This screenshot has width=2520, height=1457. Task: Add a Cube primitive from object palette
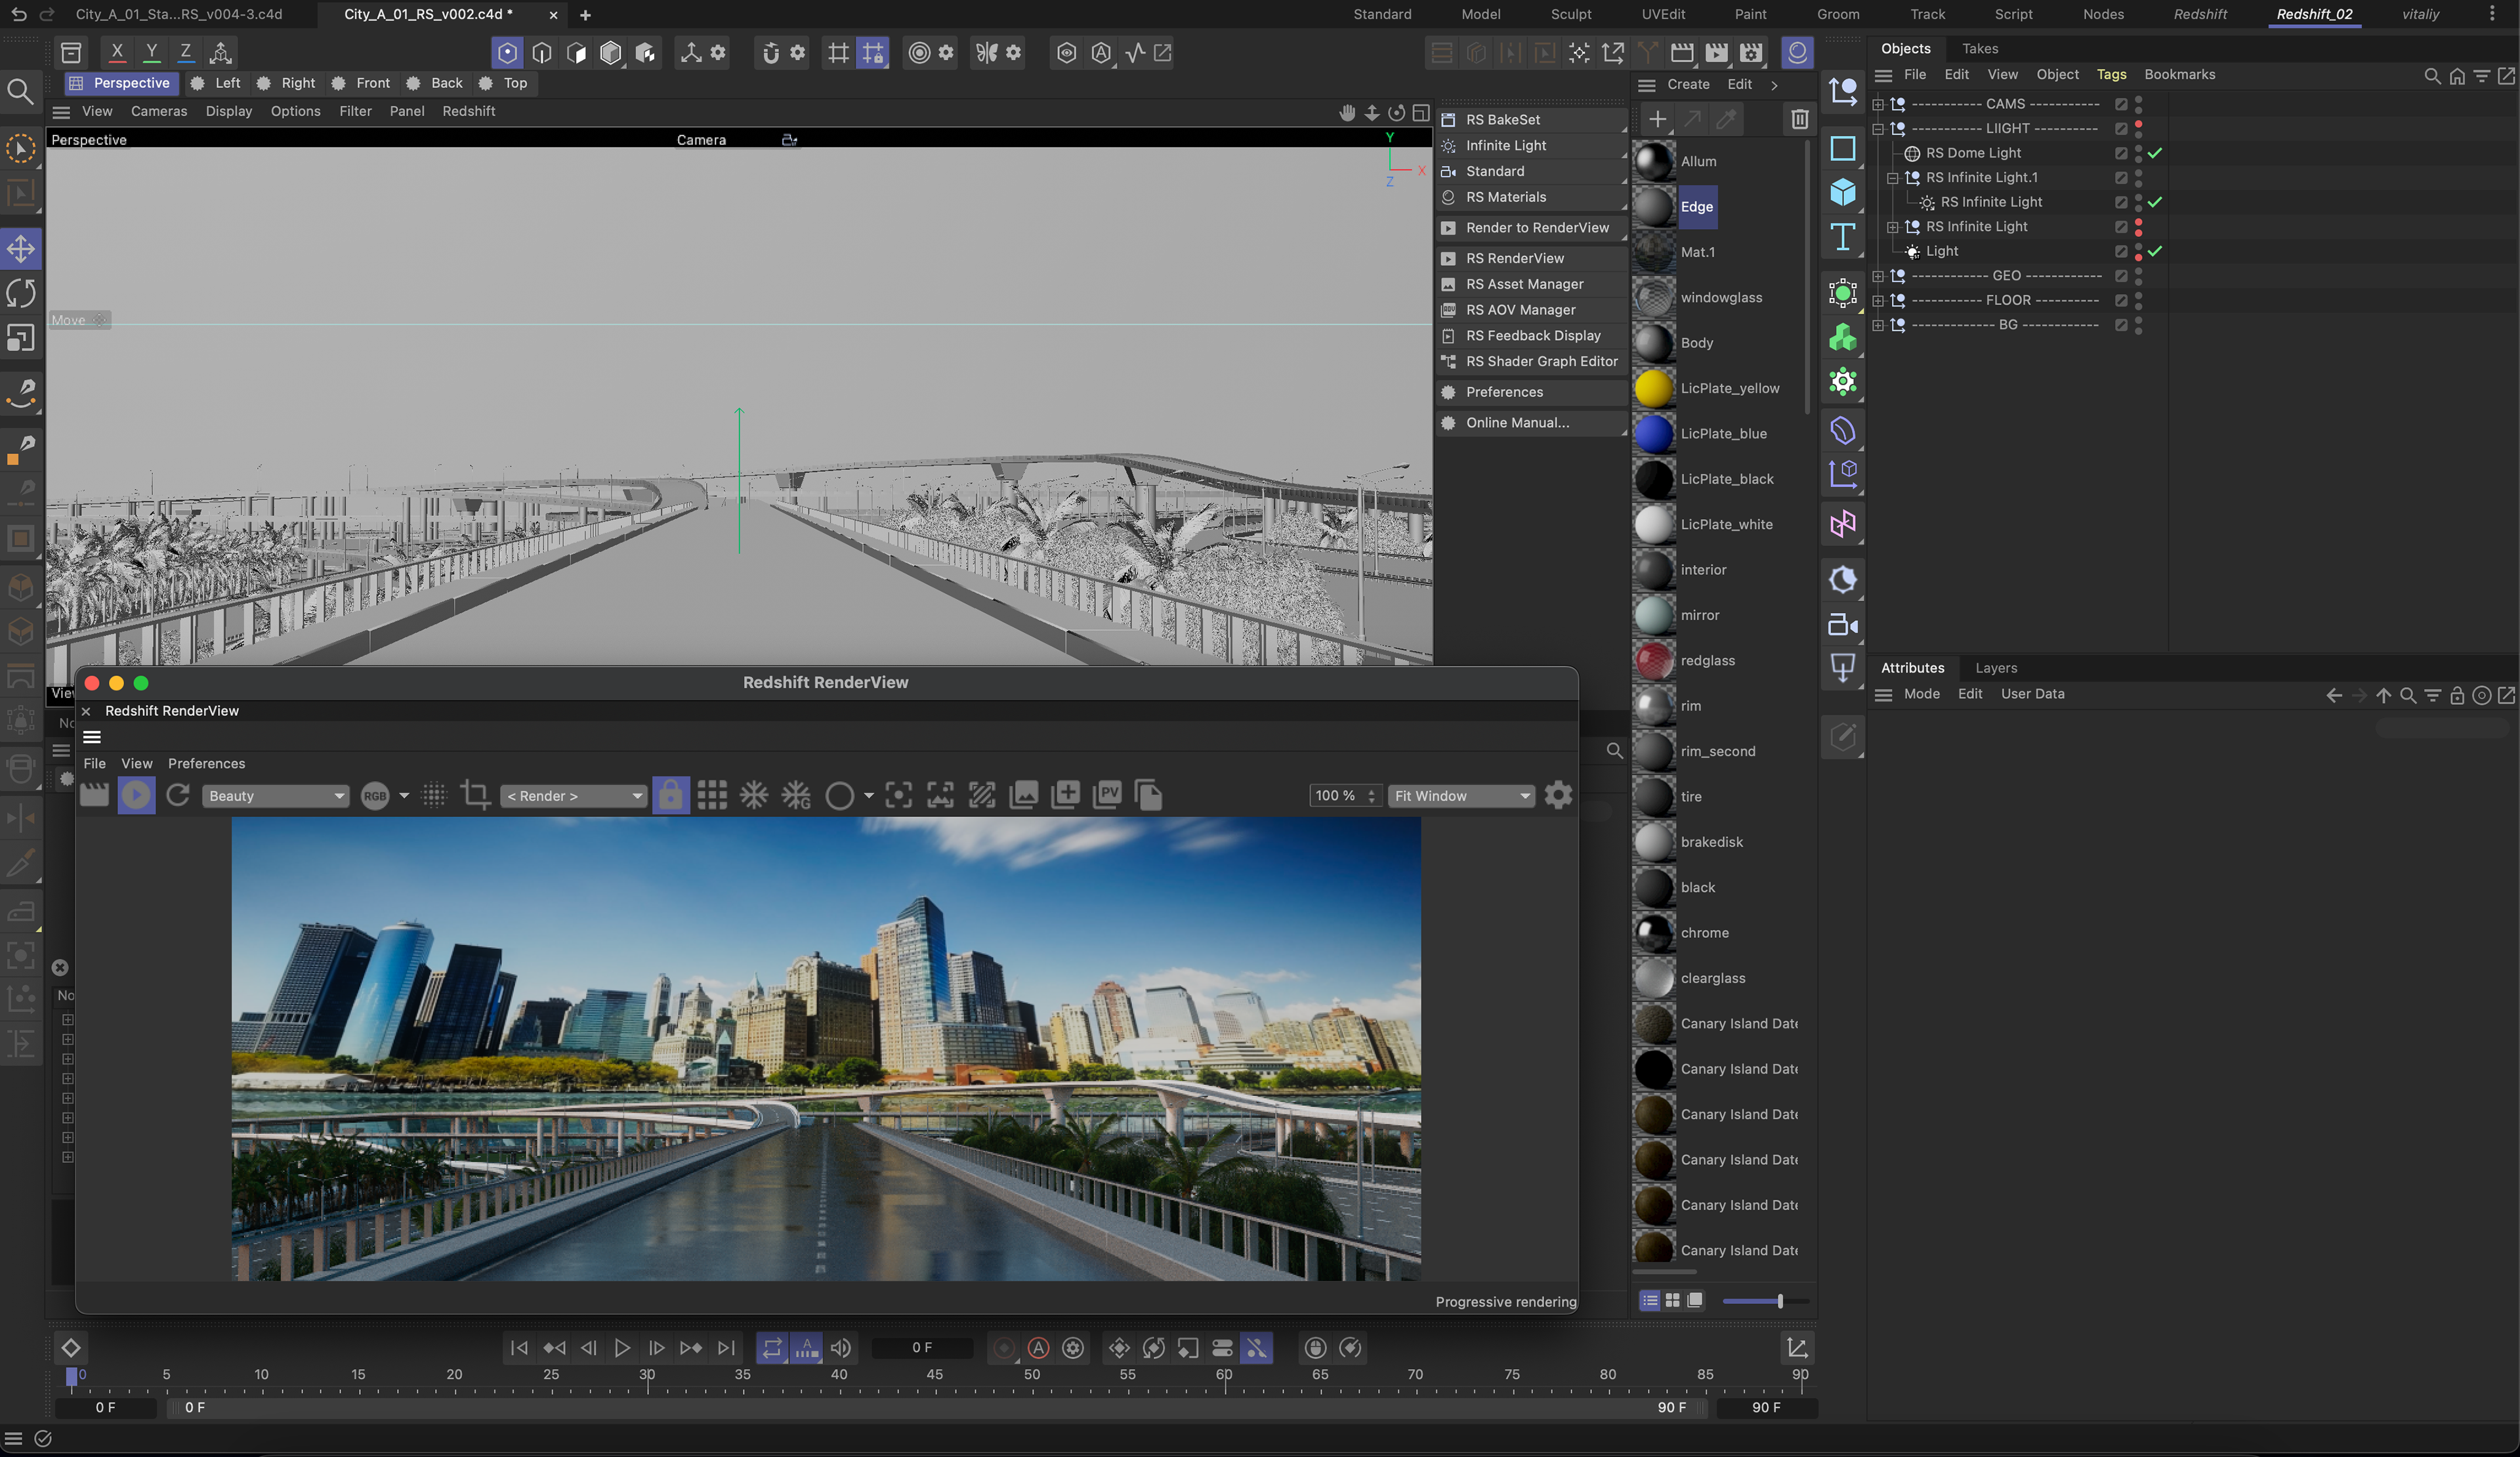[1842, 192]
